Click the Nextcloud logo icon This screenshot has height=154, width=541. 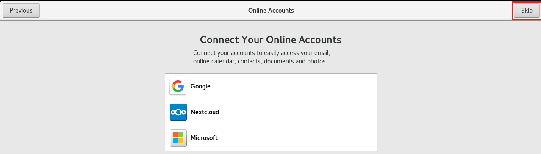pyautogui.click(x=178, y=112)
